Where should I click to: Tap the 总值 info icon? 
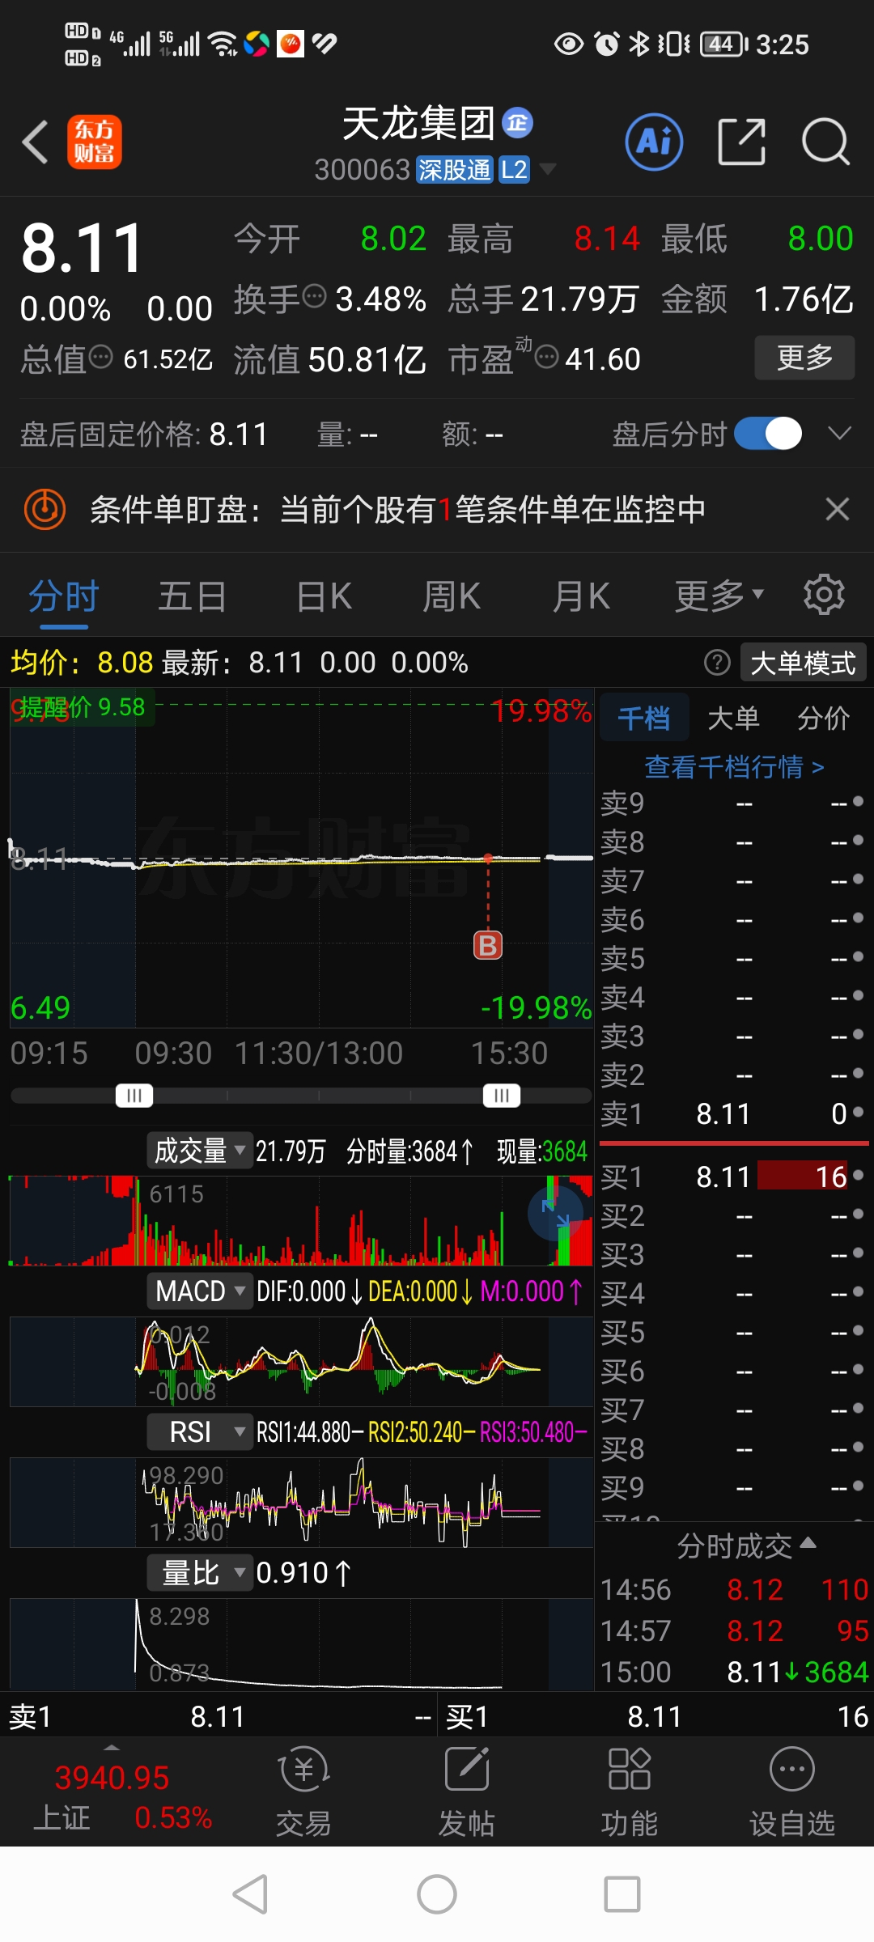(100, 356)
